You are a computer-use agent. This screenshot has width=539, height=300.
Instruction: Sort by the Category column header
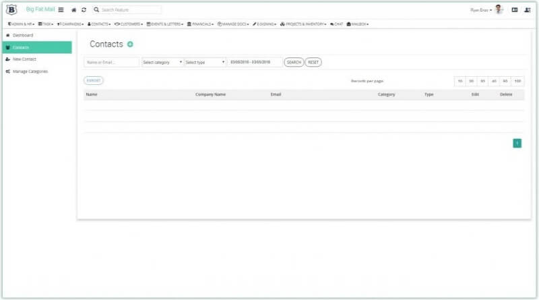[386, 94]
